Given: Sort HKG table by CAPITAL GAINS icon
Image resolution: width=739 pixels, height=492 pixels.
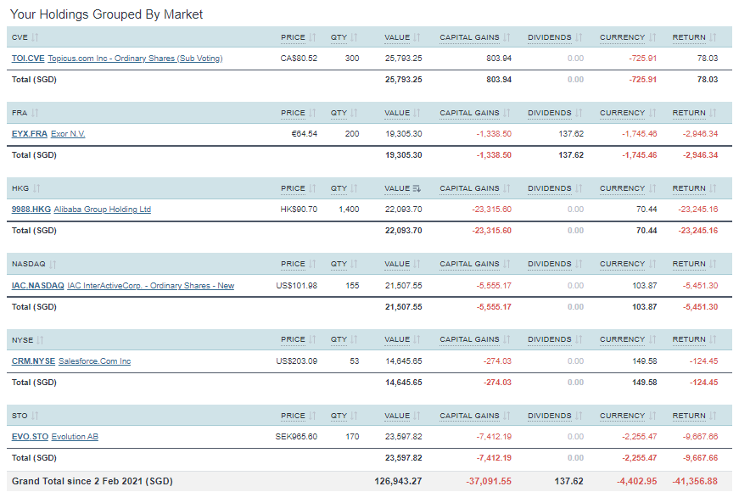Looking at the screenshot, I should point(507,188).
